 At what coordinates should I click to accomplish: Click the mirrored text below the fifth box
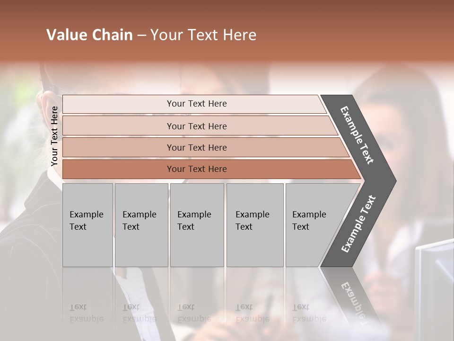click(309, 313)
